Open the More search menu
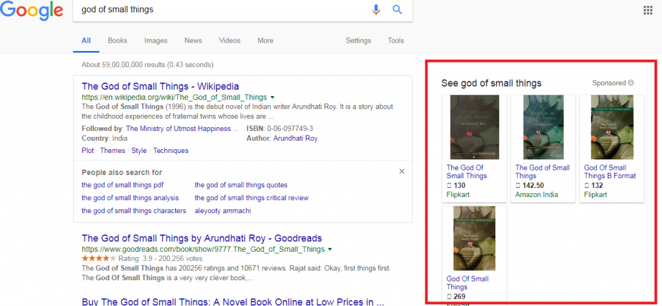This screenshot has width=662, height=306. [x=266, y=41]
